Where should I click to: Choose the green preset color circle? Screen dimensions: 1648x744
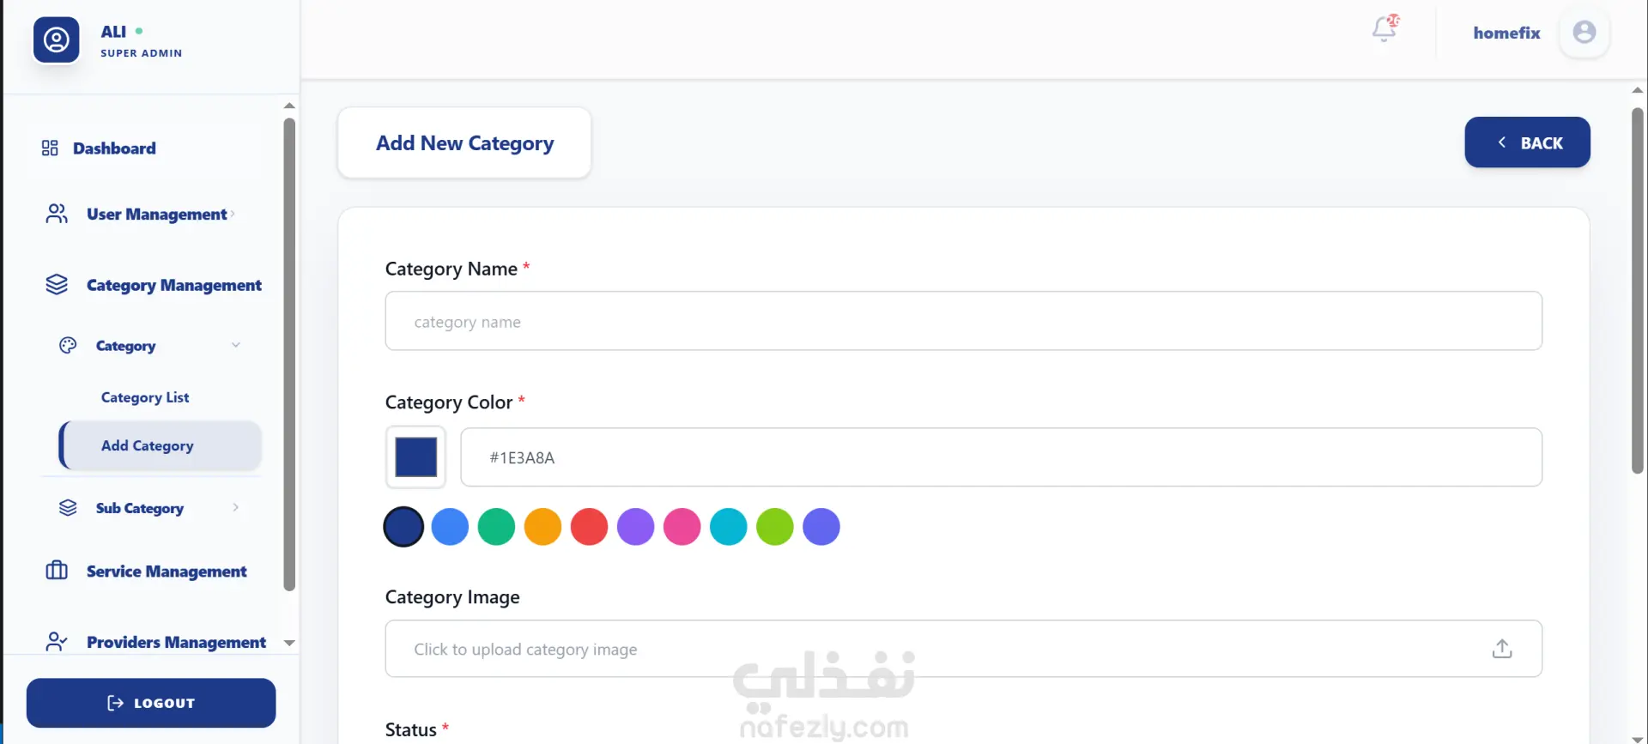click(x=496, y=527)
